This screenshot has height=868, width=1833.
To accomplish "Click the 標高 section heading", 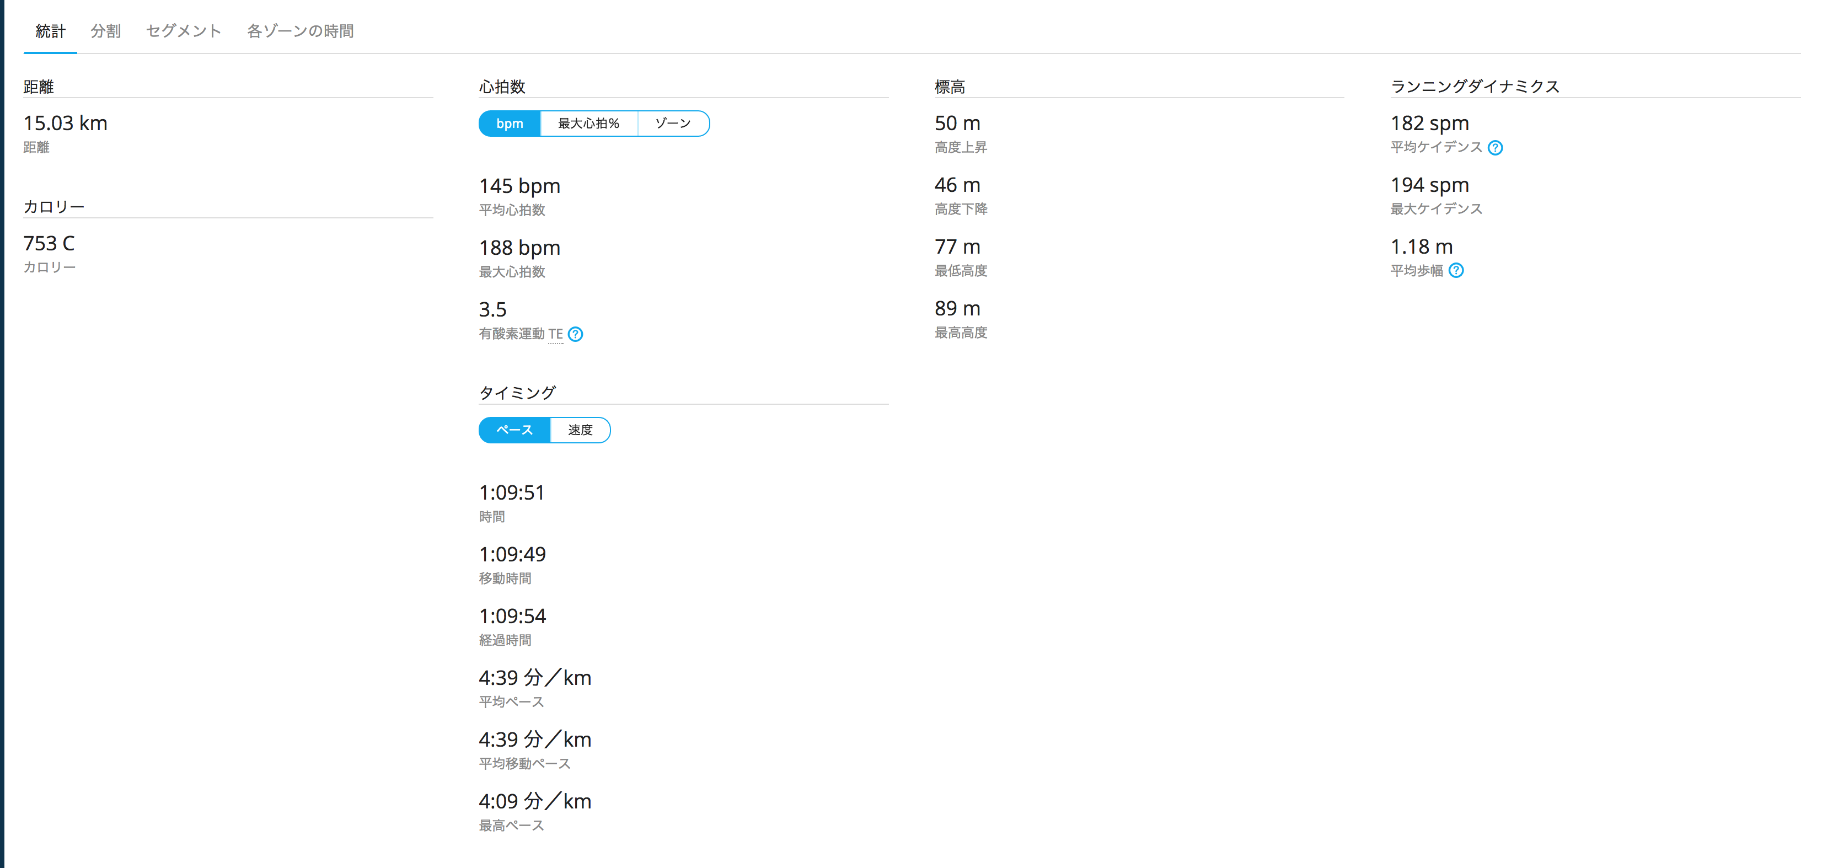I will [x=950, y=87].
